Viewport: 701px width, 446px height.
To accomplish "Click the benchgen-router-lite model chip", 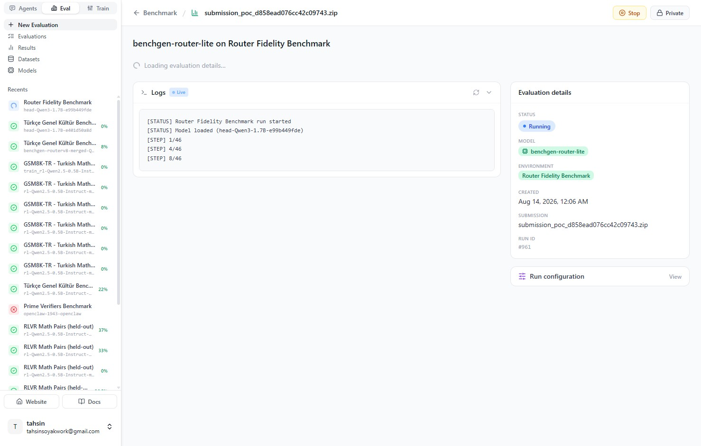I will (x=553, y=152).
